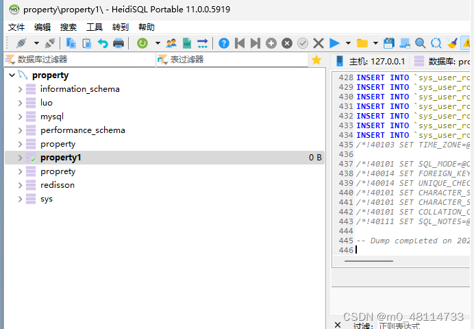Image resolution: width=474 pixels, height=329 pixels.
Task: Open the dropdown arrow beside the connect icon
Action: (36, 43)
